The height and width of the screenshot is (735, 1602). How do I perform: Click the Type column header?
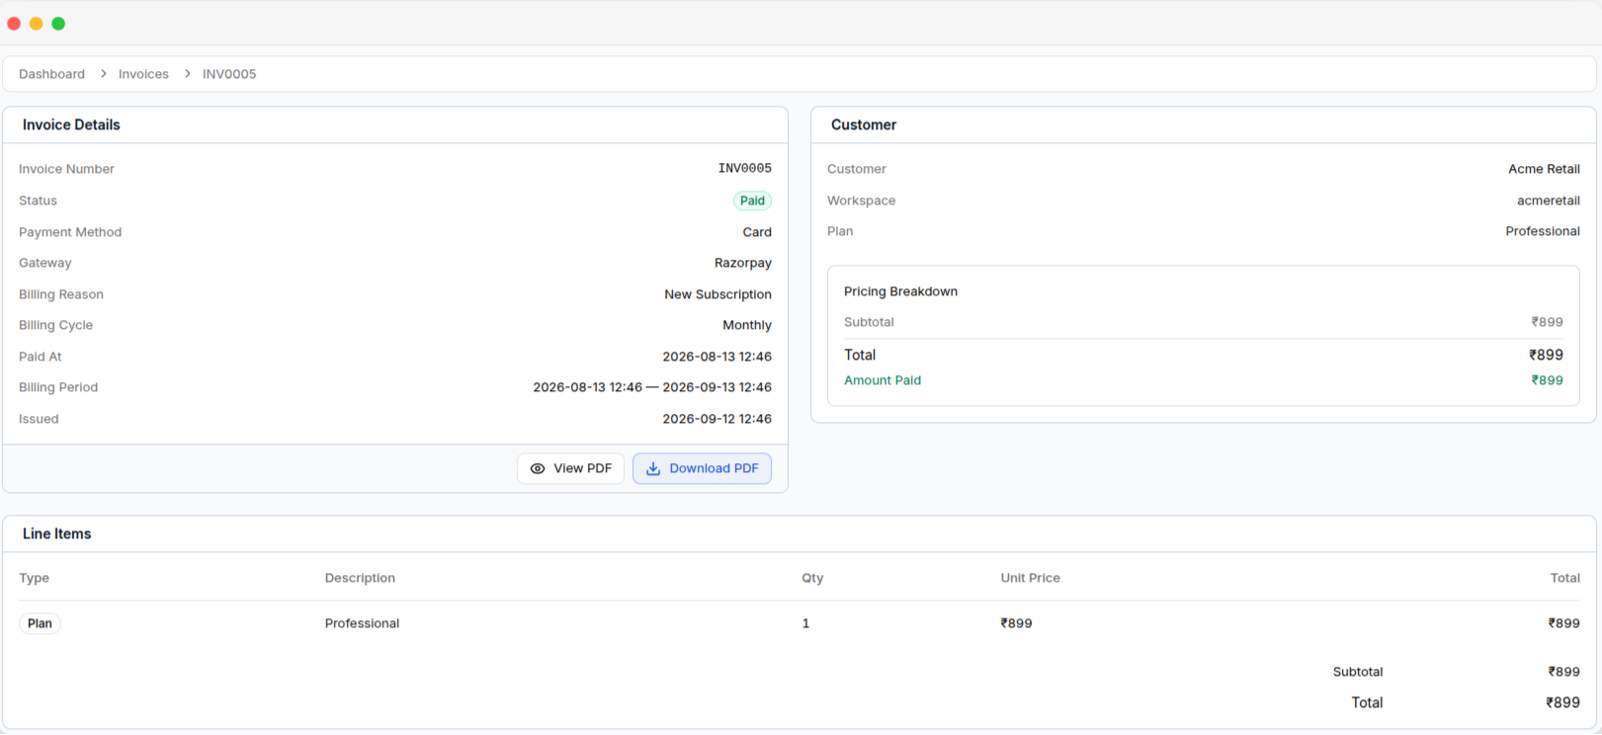point(34,578)
